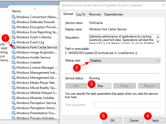Image resolution: width=166 pixels, height=124 pixels.
Task: Click gear icon beside Windows Error Reporting
Action: pyautogui.click(x=14, y=32)
